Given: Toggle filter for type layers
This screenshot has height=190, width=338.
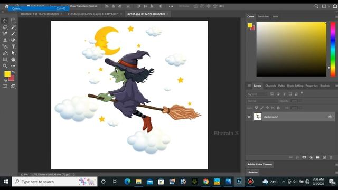Looking at the screenshot, I should [284, 94].
